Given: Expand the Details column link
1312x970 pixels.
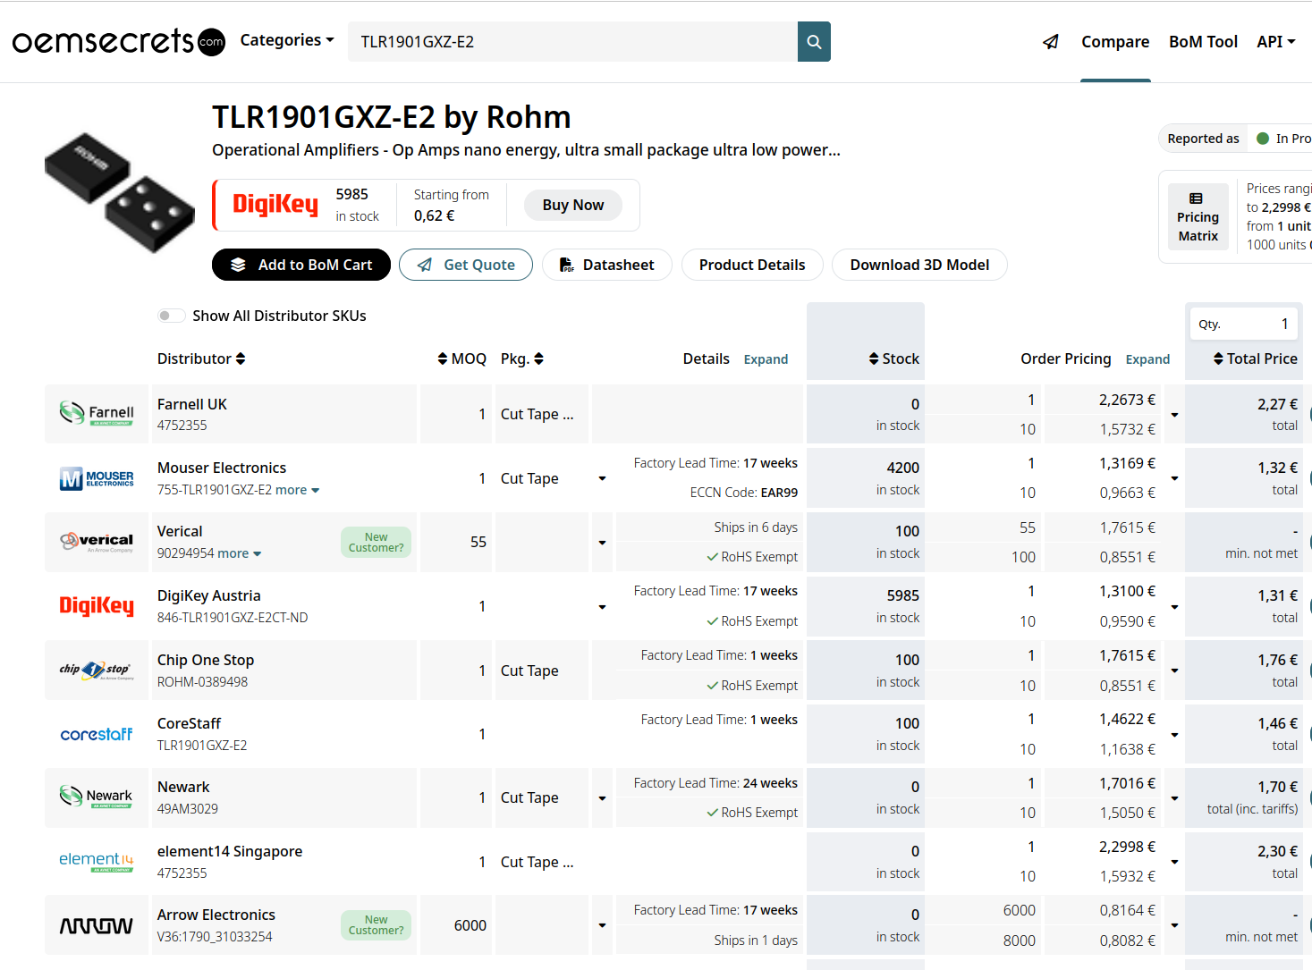Looking at the screenshot, I should (766, 359).
